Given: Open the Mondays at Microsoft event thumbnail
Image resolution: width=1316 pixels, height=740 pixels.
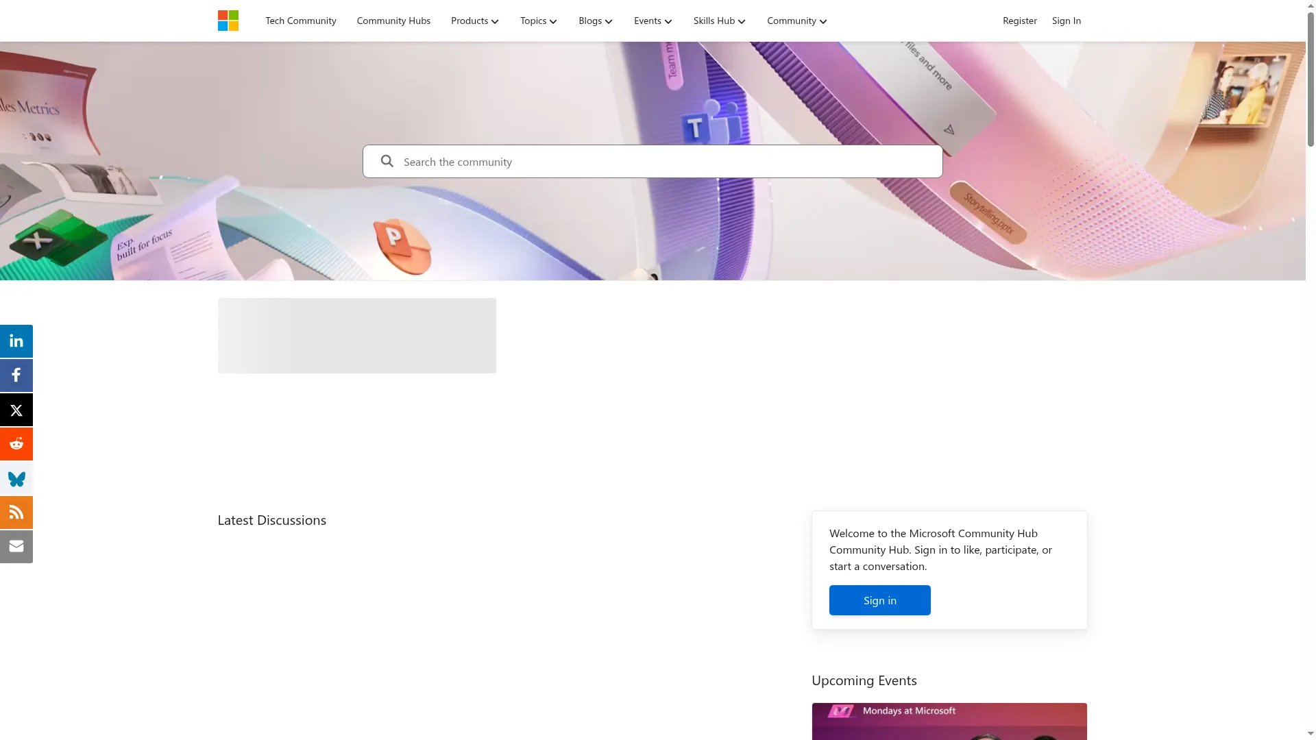Looking at the screenshot, I should click(x=949, y=721).
